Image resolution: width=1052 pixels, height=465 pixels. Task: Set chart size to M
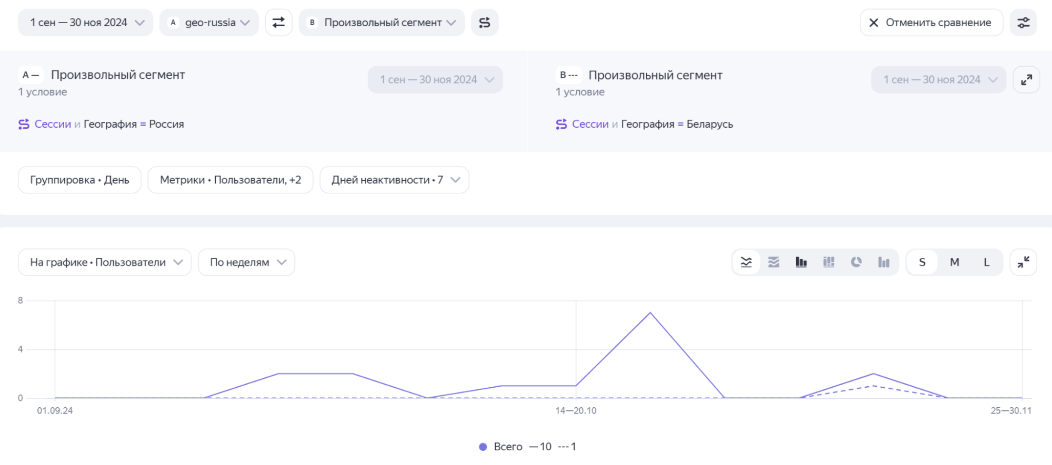point(954,262)
